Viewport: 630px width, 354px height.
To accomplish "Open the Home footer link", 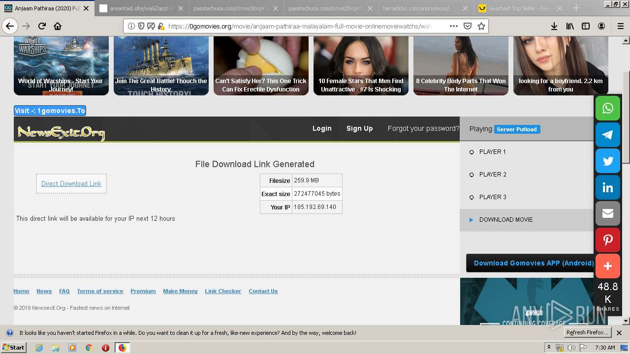I will pos(21,291).
